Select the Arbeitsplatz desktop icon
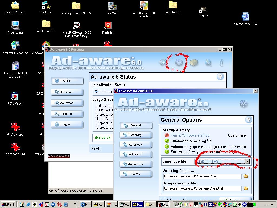 (x=15, y=27)
